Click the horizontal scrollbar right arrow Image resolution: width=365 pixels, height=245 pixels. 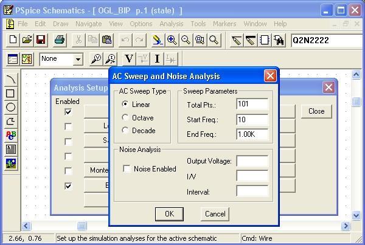[x=346, y=226]
